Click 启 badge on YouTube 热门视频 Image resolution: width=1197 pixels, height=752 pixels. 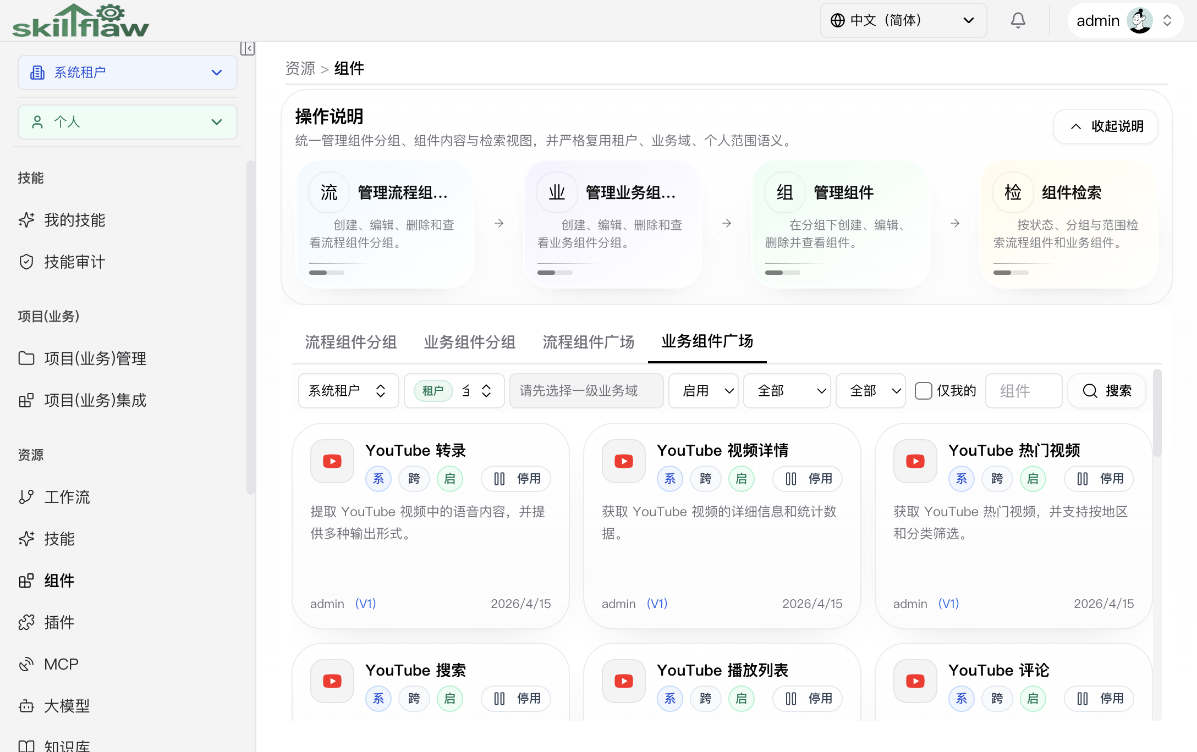(1033, 479)
